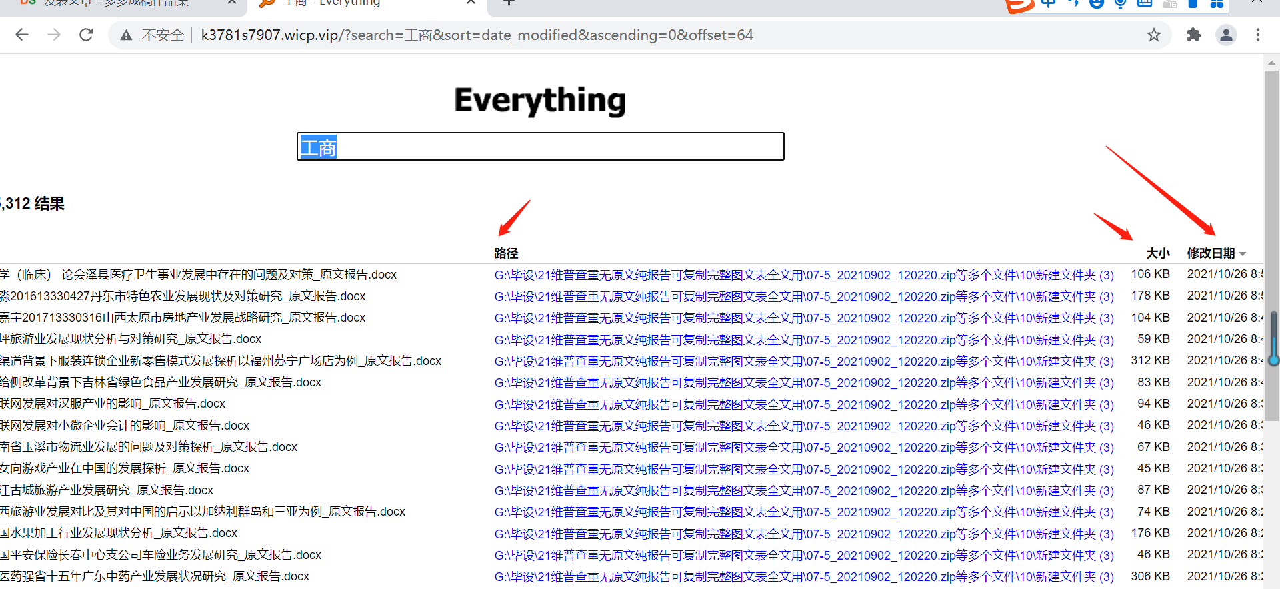Click the Everything page heading
1280x589 pixels.
click(x=540, y=101)
